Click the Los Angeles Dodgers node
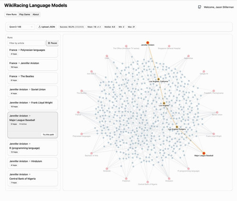The image size is (237, 201). 177,127
